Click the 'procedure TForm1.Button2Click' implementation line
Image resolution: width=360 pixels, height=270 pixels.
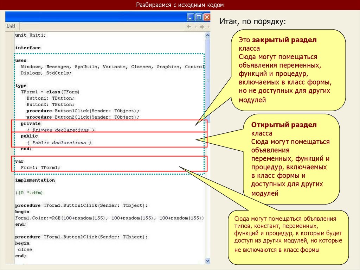(x=82, y=237)
